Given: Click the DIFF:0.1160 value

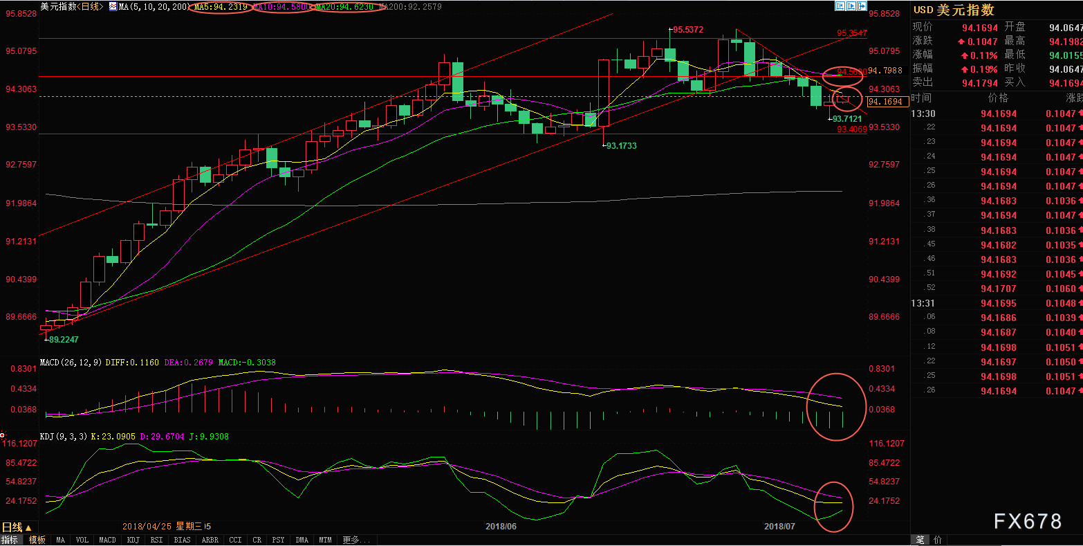Looking at the screenshot, I should coord(132,362).
